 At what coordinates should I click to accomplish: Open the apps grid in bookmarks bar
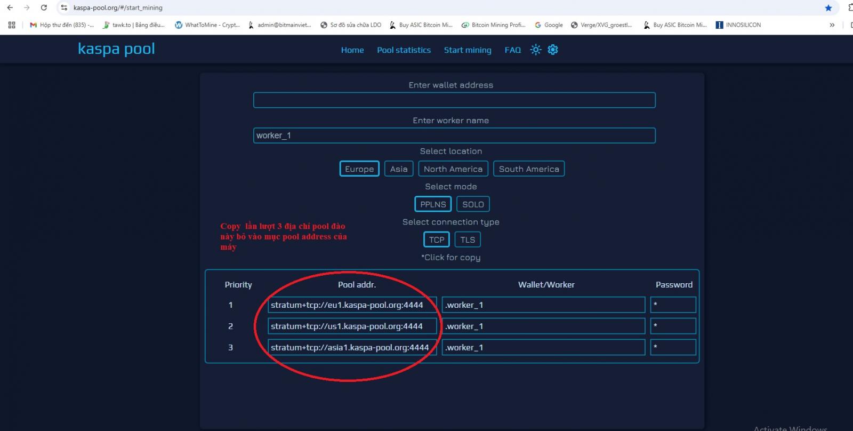[12, 25]
